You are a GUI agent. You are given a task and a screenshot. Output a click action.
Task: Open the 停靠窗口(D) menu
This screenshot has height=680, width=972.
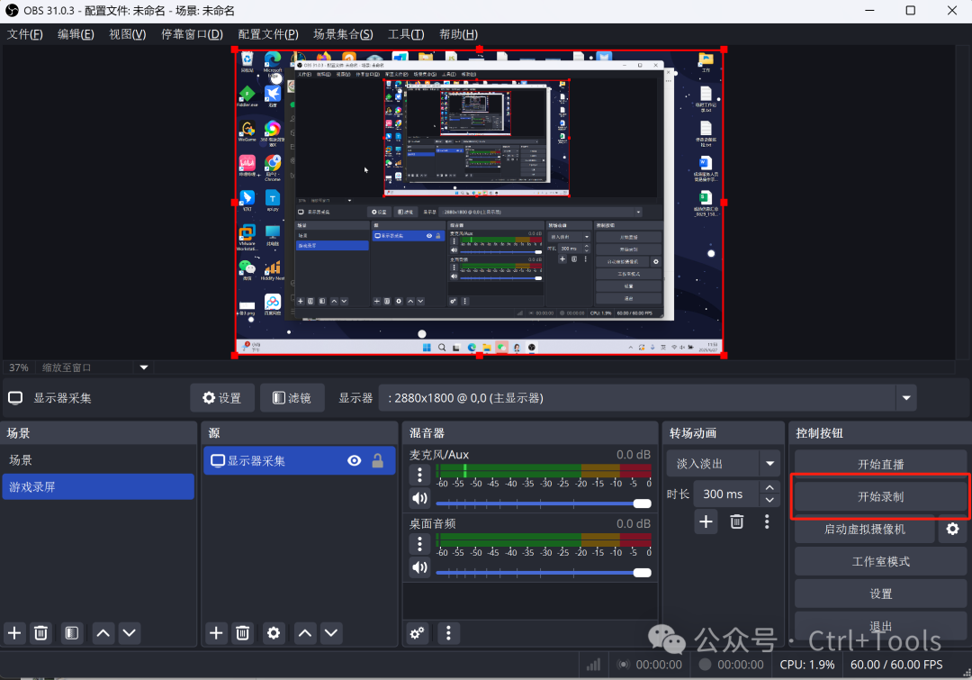pos(192,34)
